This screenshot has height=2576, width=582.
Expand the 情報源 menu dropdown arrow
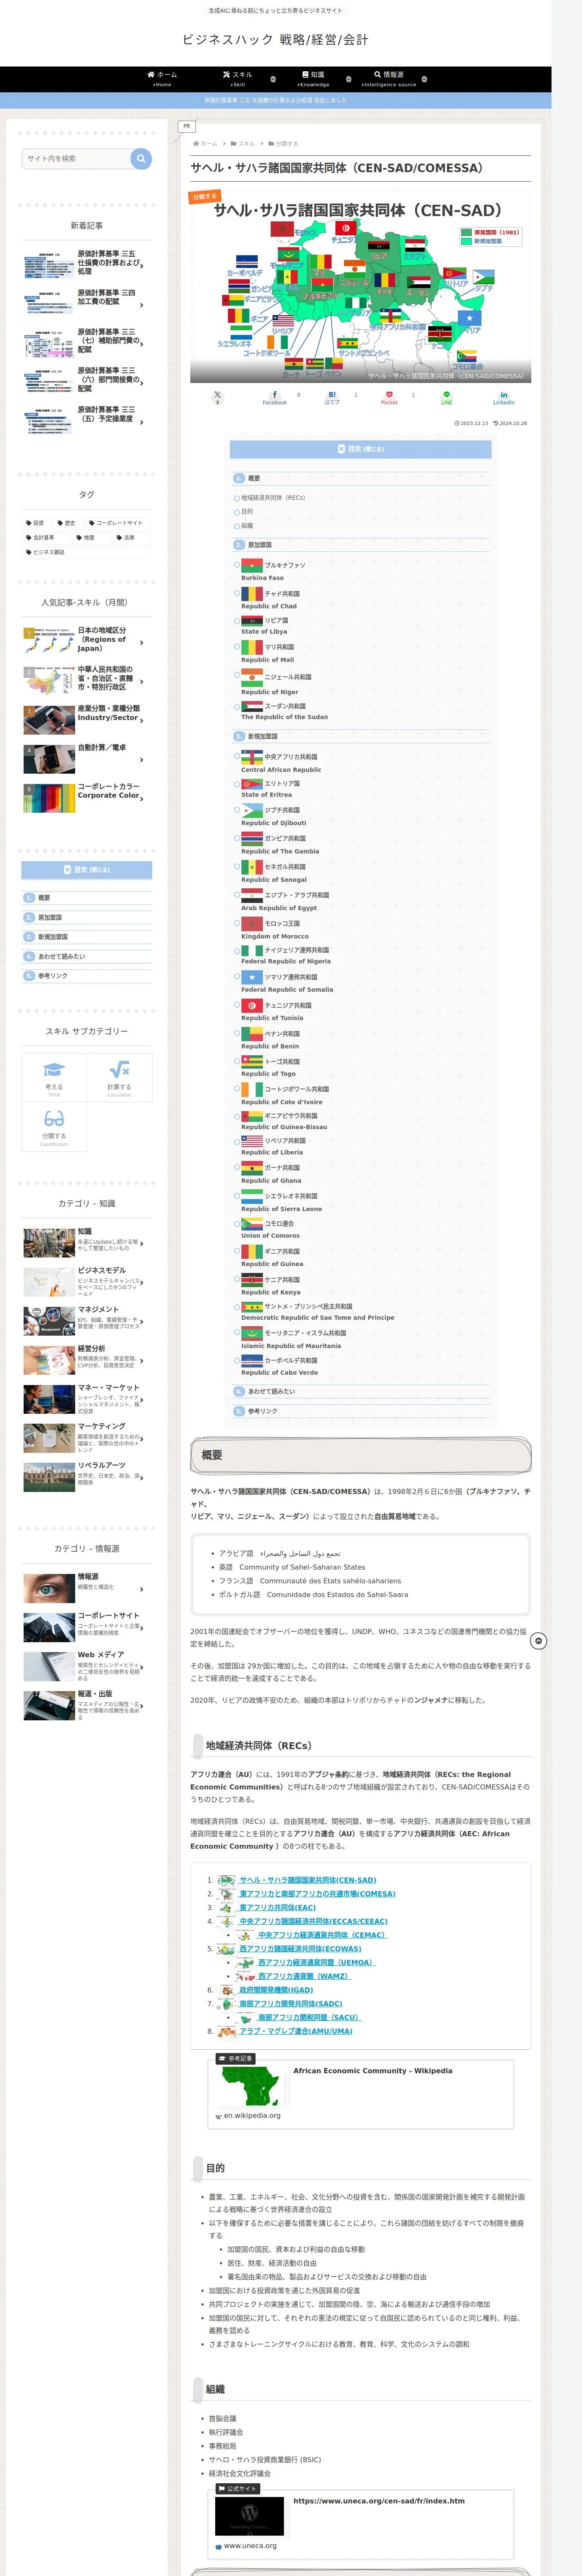coord(424,79)
